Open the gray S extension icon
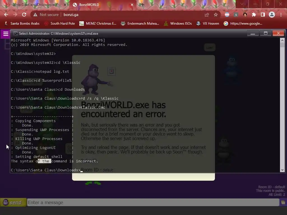The image size is (287, 215). (x=236, y=15)
